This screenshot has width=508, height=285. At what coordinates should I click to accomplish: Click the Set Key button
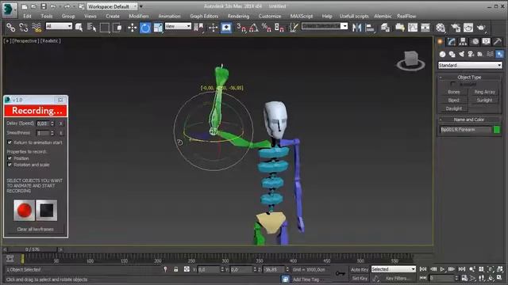point(360,278)
